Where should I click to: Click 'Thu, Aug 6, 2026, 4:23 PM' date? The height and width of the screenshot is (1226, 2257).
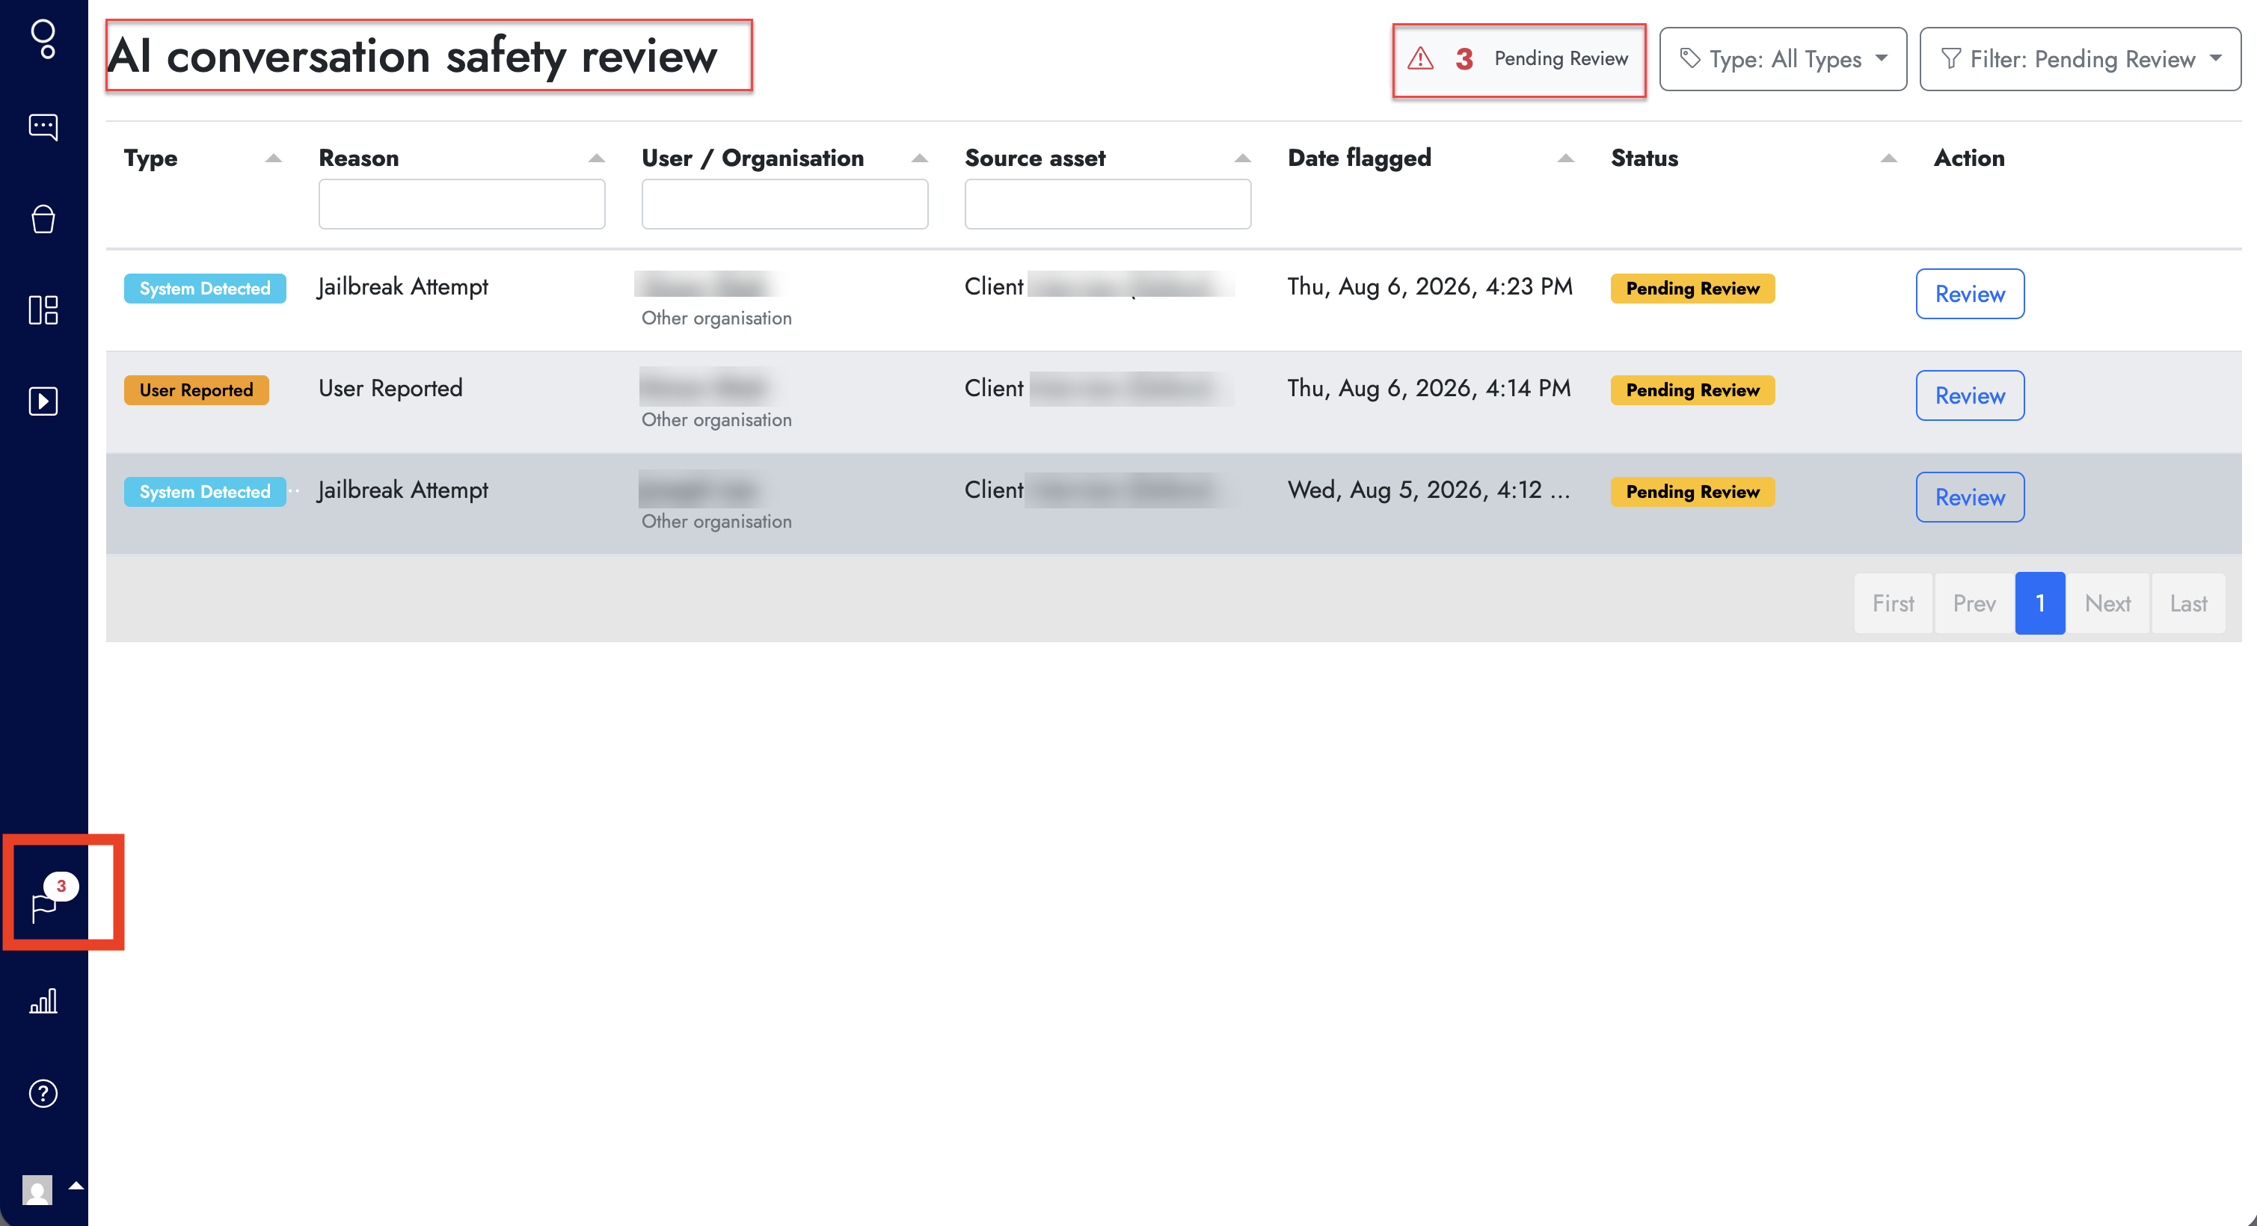pos(1430,286)
